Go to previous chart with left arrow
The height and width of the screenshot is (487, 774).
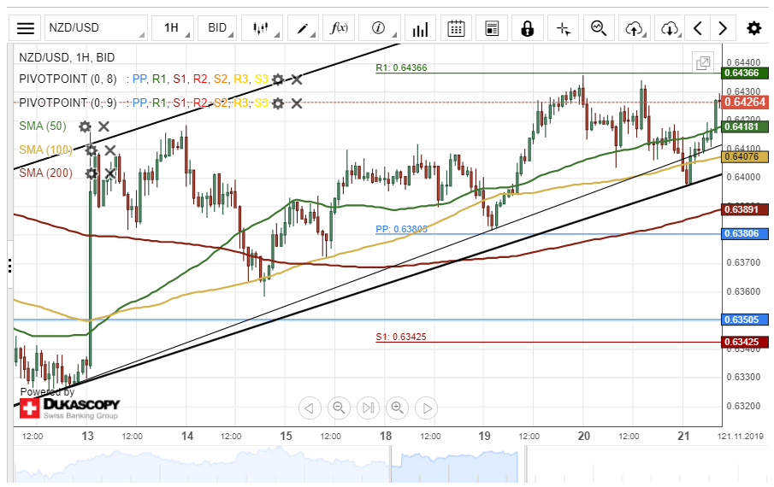pyautogui.click(x=698, y=28)
